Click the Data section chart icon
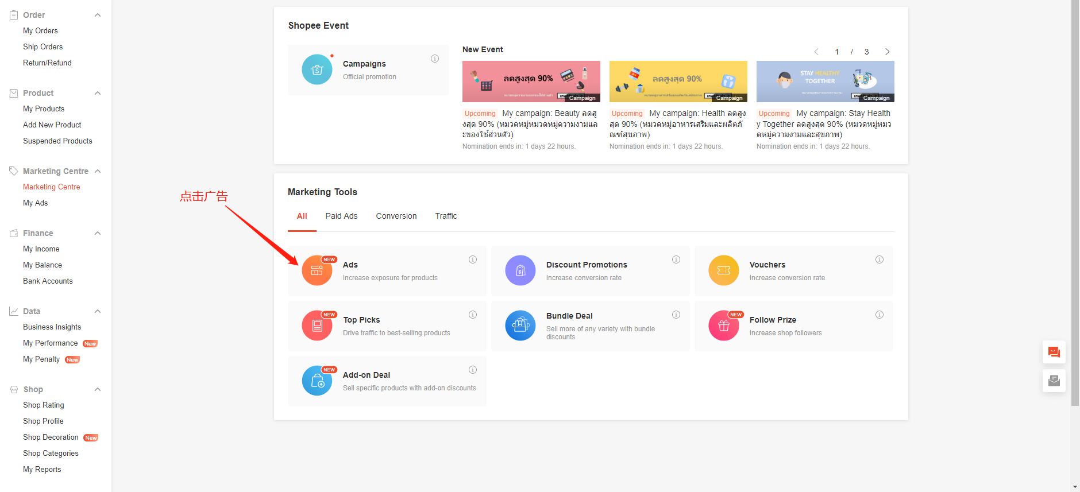Viewport: 1080px width, 492px height. [x=14, y=311]
